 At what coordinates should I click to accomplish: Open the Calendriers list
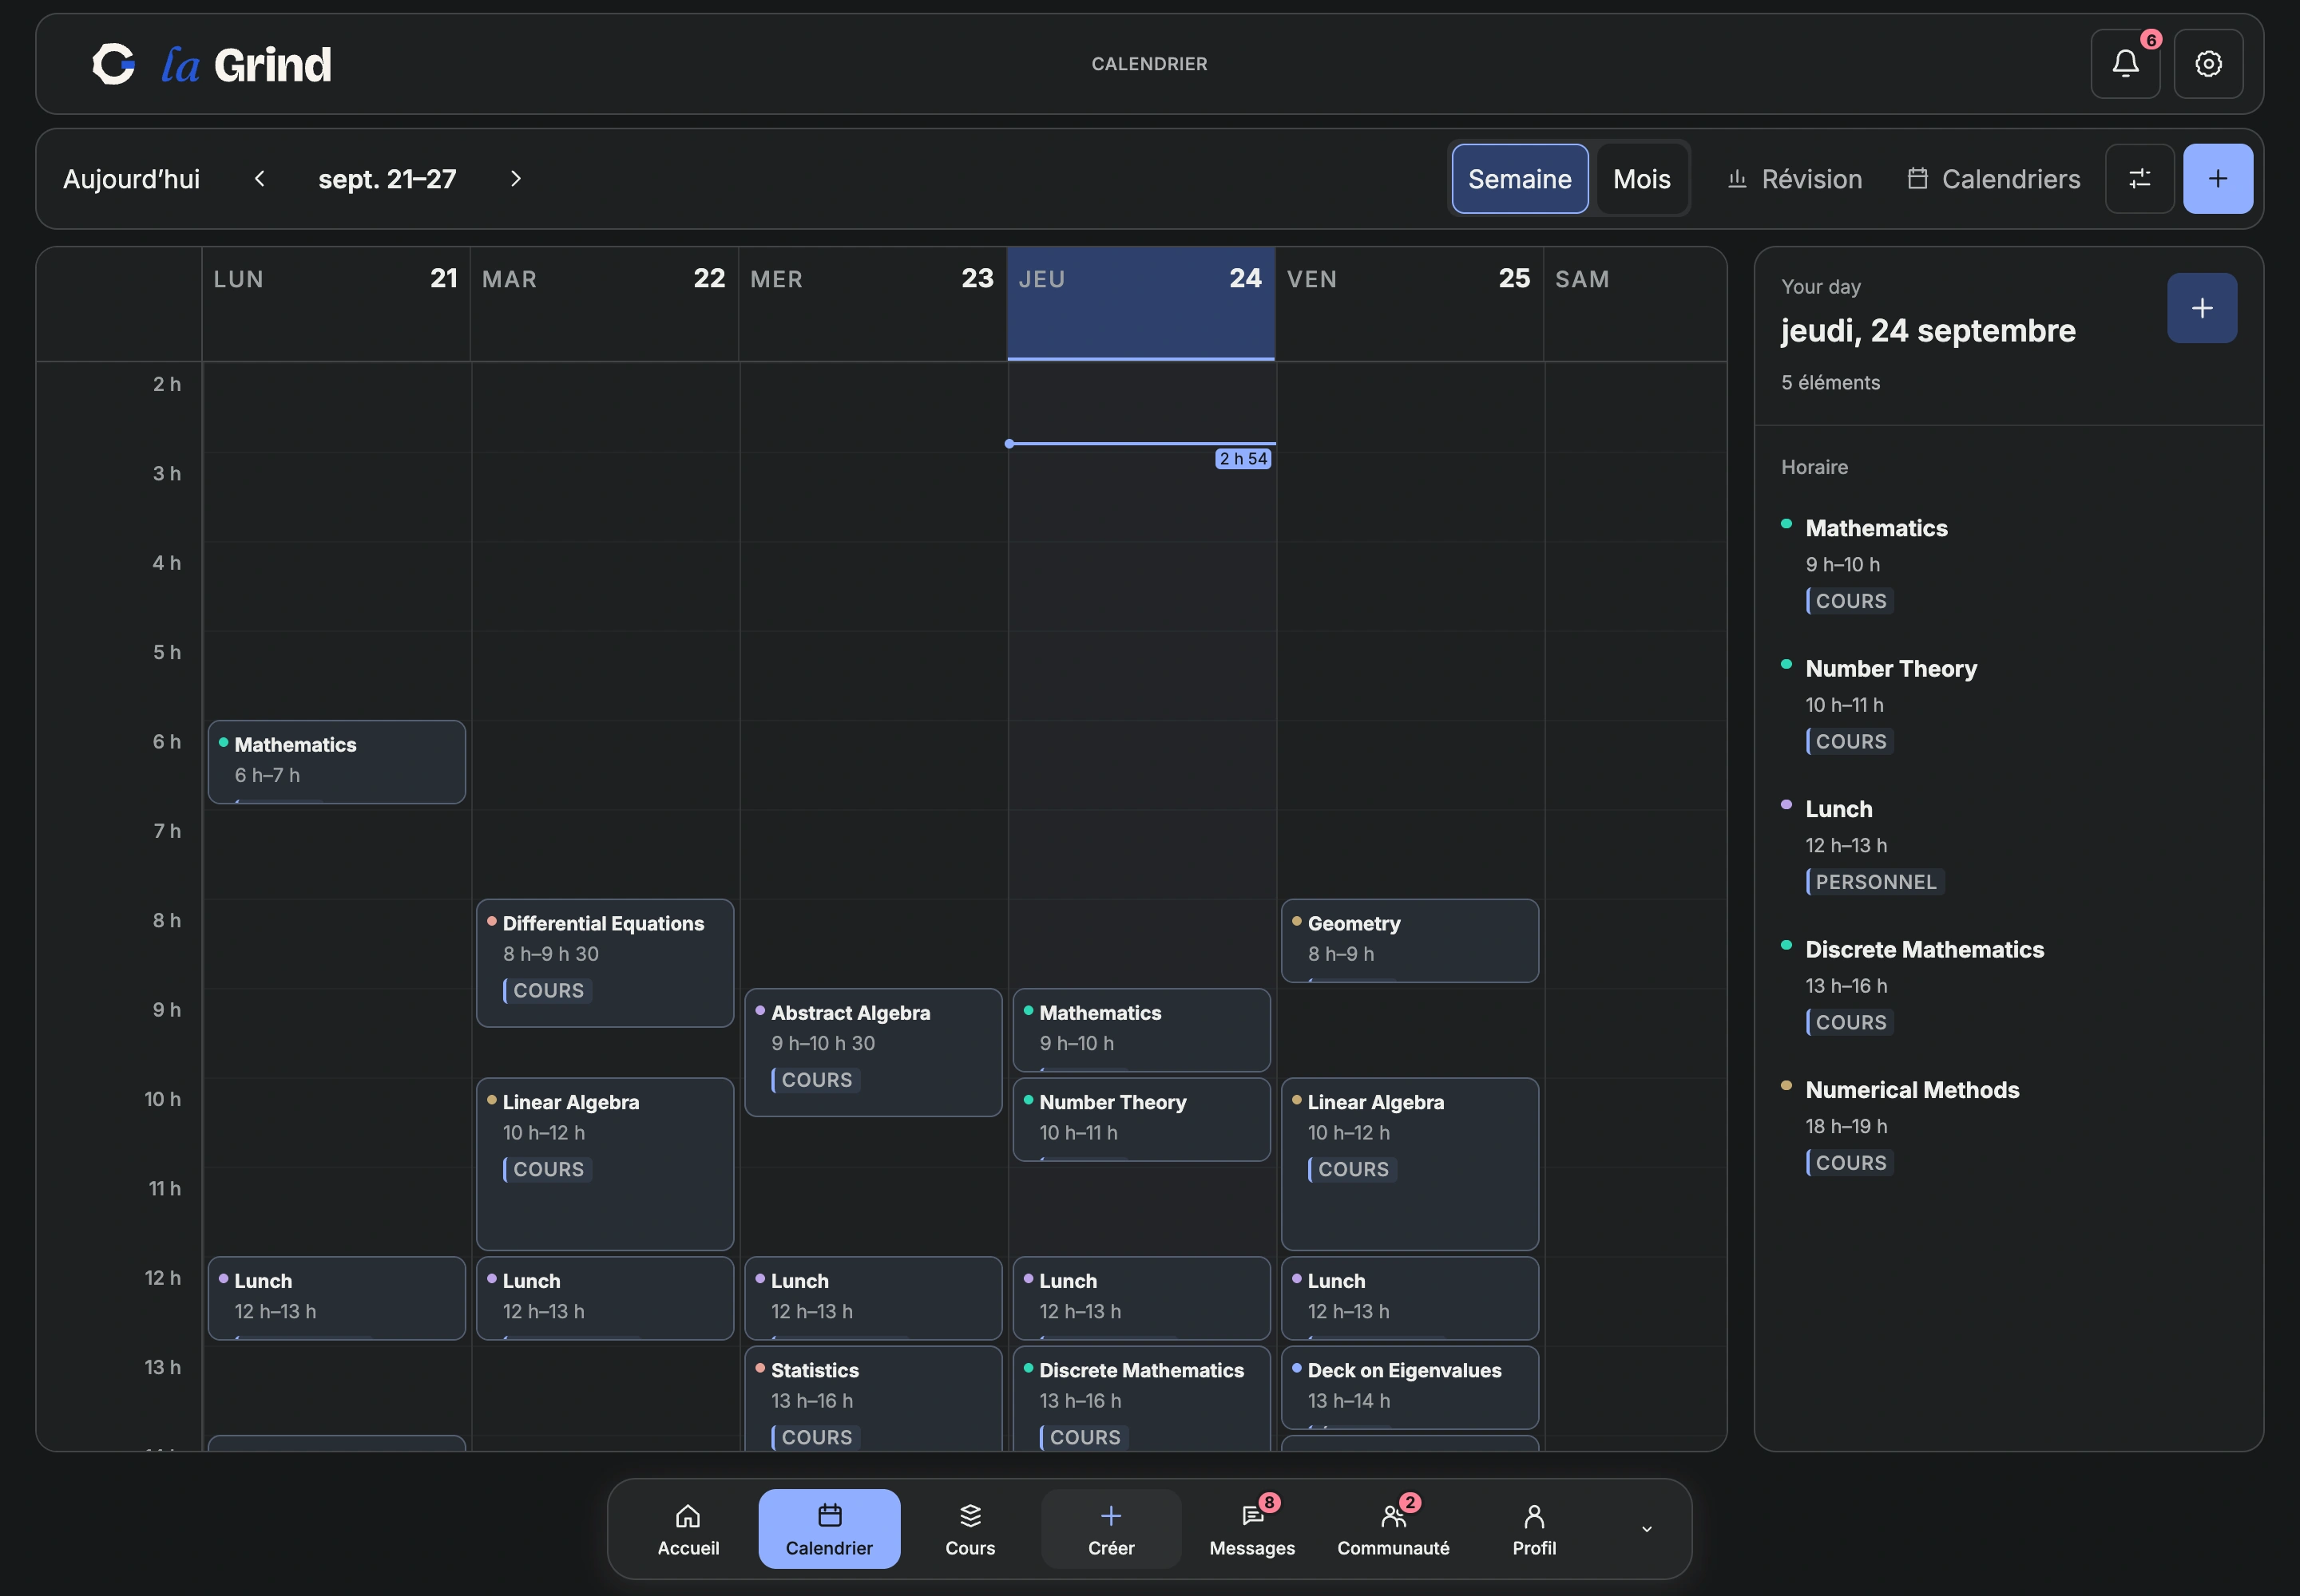click(x=1993, y=179)
